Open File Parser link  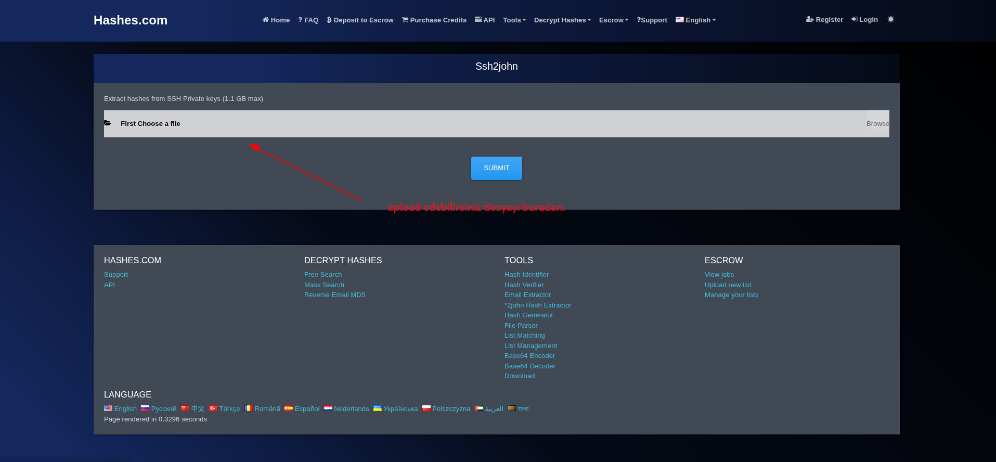[521, 326]
